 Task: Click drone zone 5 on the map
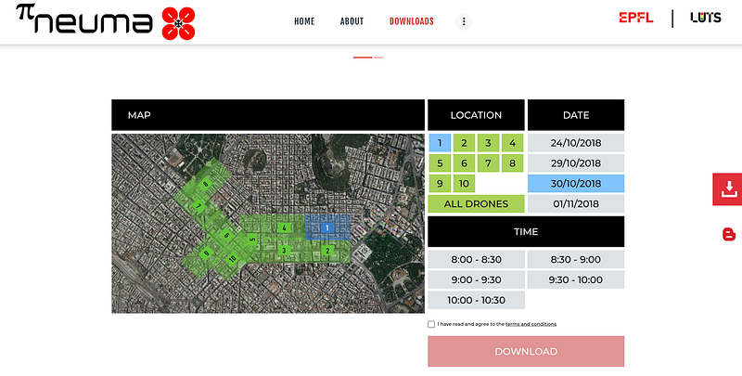[x=252, y=240]
